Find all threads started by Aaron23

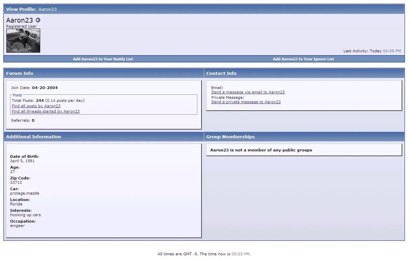tap(46, 111)
